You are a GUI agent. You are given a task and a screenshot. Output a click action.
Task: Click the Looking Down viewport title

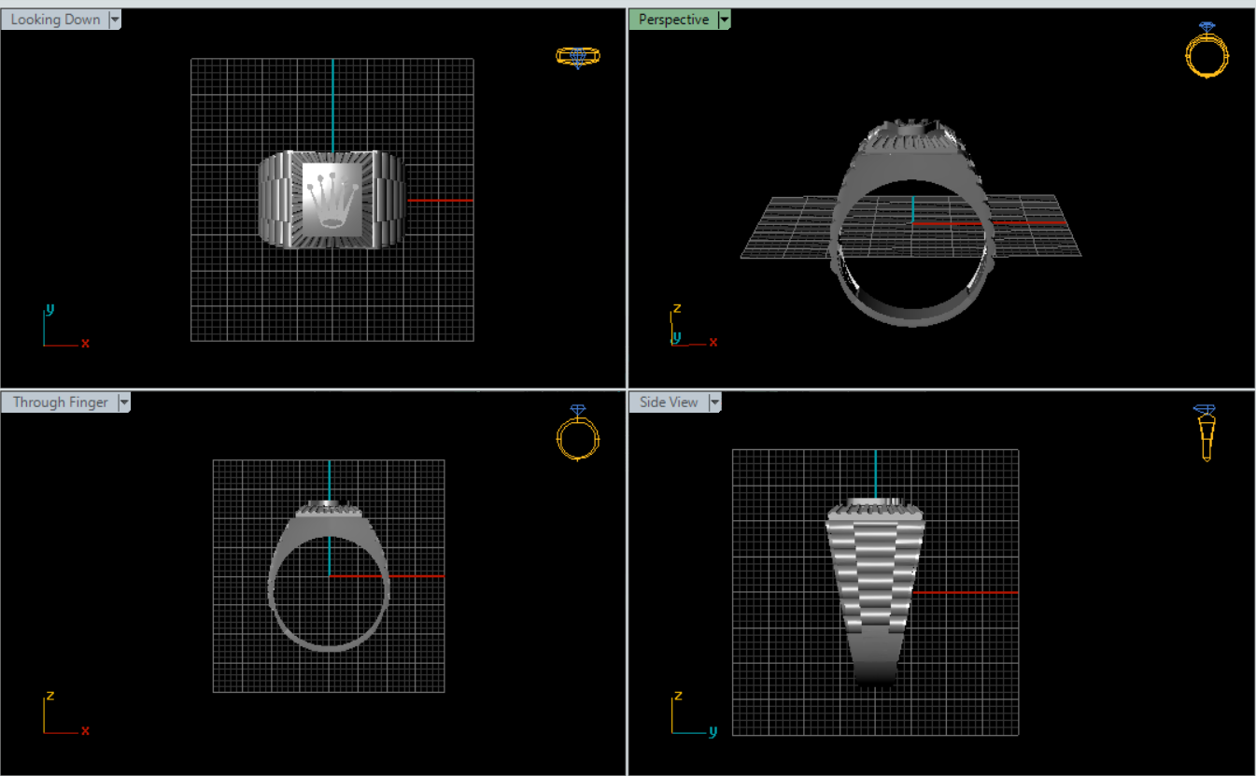coord(55,20)
